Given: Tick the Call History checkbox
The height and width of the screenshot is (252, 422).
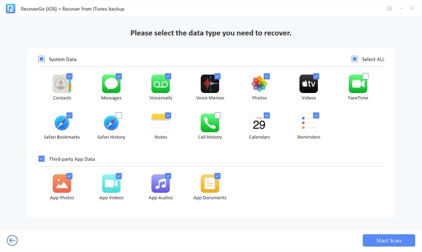Looking at the screenshot, I should click(217, 115).
